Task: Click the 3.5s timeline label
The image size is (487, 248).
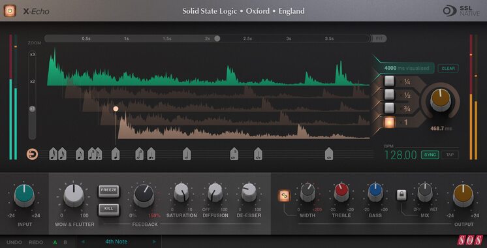Action: 329,39
